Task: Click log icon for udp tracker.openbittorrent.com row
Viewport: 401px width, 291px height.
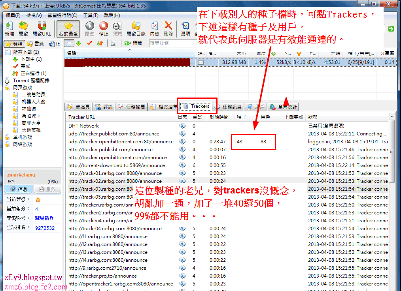Action: [x=182, y=141]
